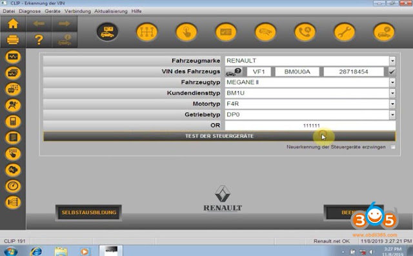
Task: Click the speaker volume tray icon
Action: click(x=372, y=251)
